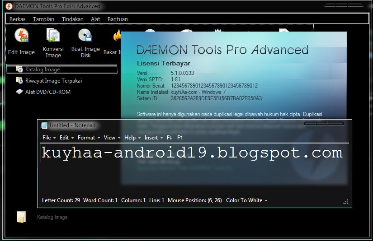Screen dimensions: 373x241
Task: Open the Berkas menu
Action: coord(17,19)
